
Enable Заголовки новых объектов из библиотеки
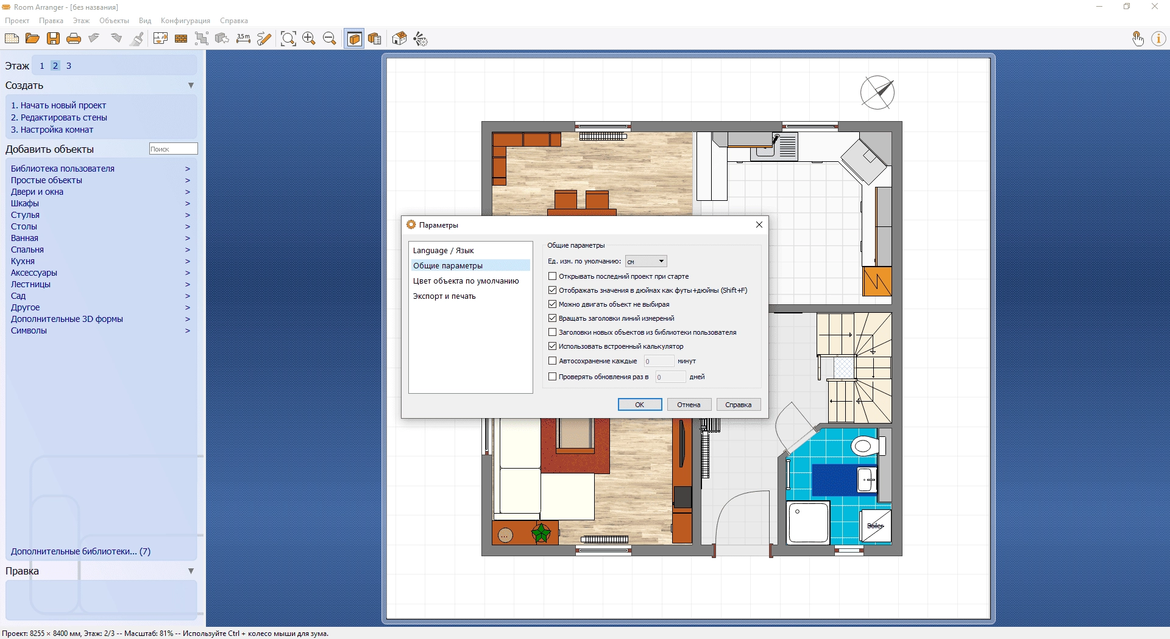[553, 332]
